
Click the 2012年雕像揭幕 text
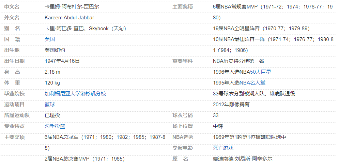pos(231,105)
